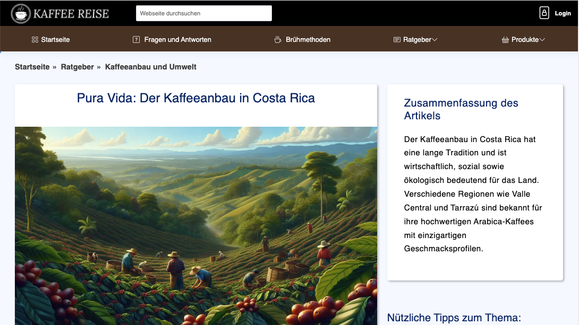Open the Ratgeber breadcrumb link

click(x=77, y=67)
